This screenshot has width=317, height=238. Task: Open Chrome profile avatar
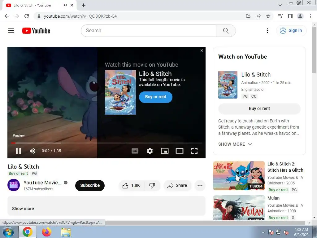coord(300,16)
